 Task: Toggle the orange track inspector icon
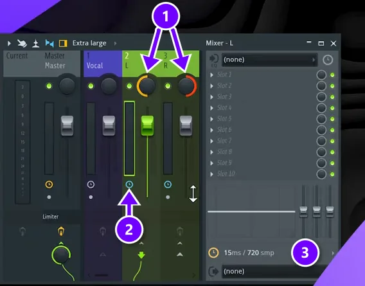63,43
